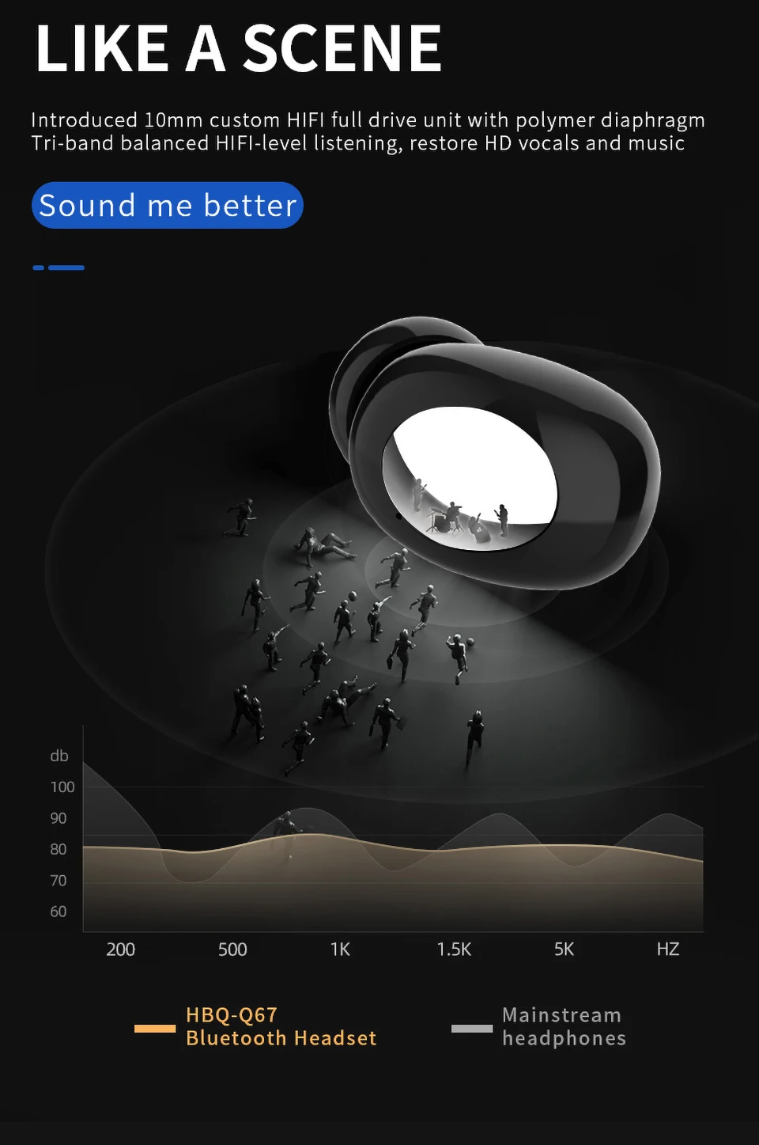The height and width of the screenshot is (1145, 759).
Task: Click the 60 decibel axis label
Action: (59, 912)
